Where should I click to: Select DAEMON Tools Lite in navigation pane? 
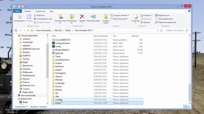pos(31,49)
